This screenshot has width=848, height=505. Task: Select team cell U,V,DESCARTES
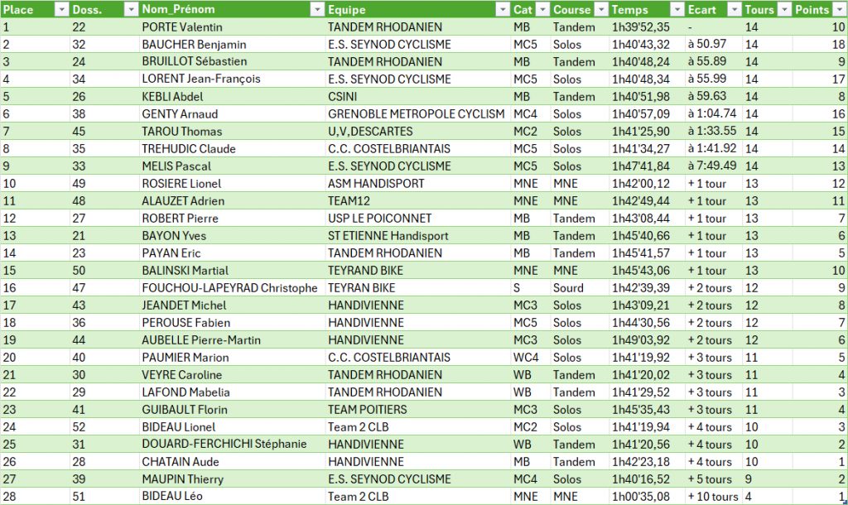point(418,132)
